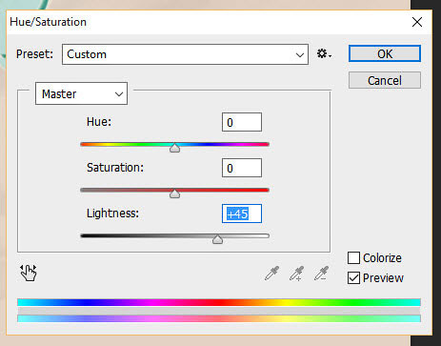The width and height of the screenshot is (441, 346).
Task: Select the Eyedropper tool
Action: click(271, 274)
